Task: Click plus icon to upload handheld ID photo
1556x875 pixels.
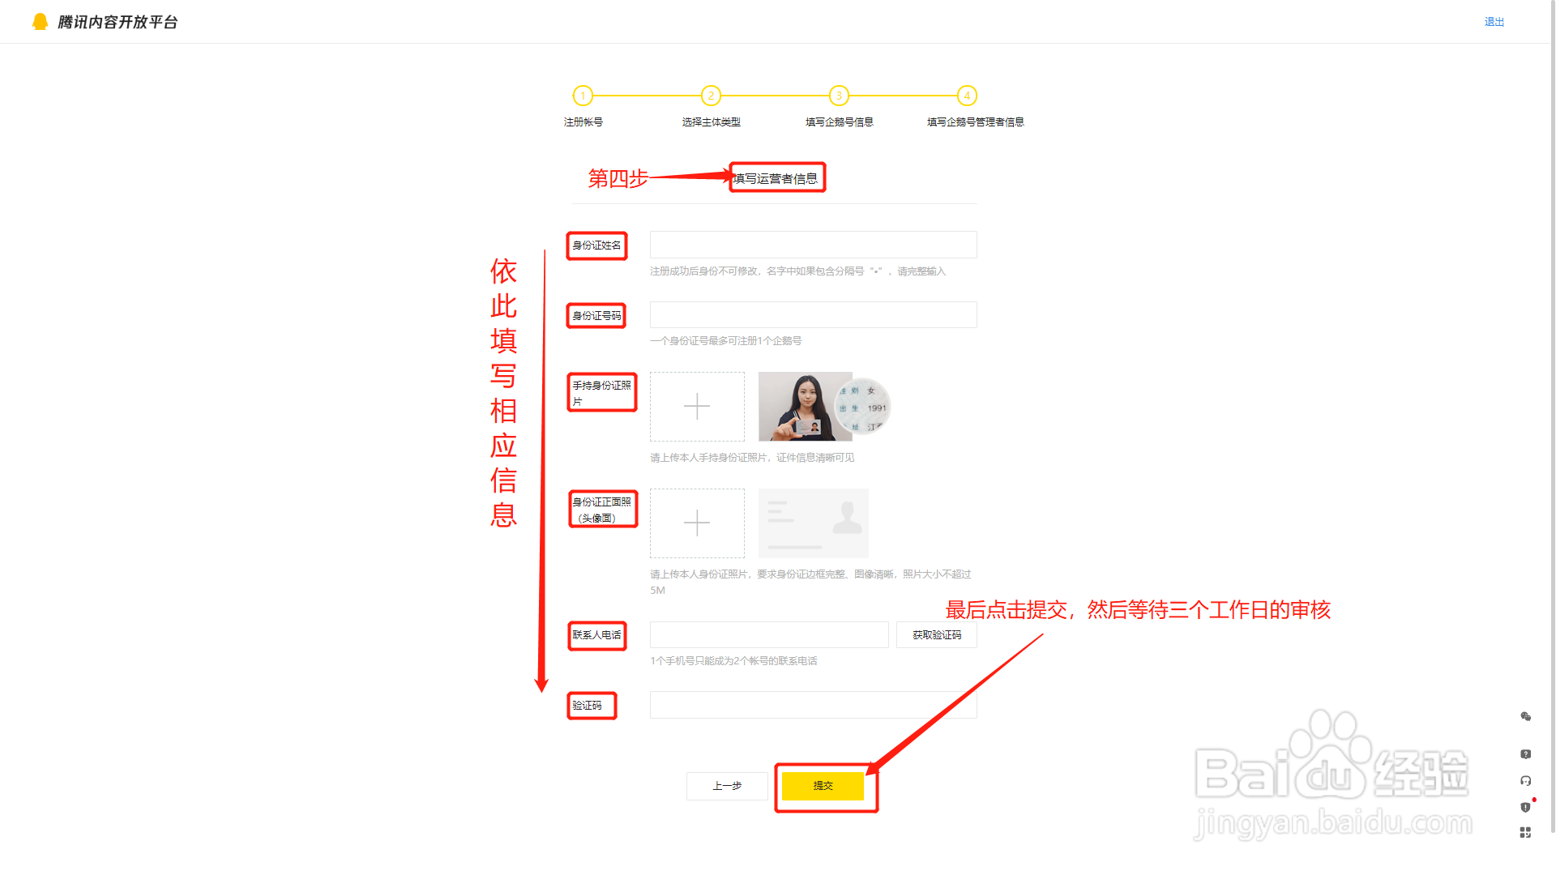Action: coord(697,407)
